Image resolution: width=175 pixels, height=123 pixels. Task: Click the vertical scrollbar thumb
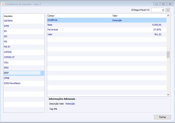click(x=168, y=54)
